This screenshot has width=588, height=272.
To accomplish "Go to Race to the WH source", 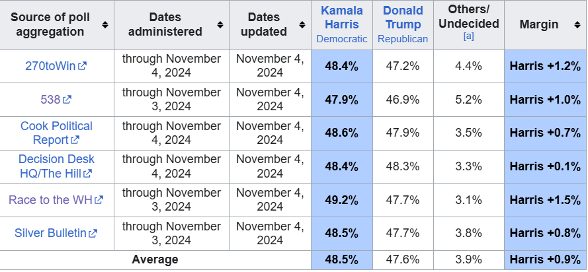I will (51, 199).
